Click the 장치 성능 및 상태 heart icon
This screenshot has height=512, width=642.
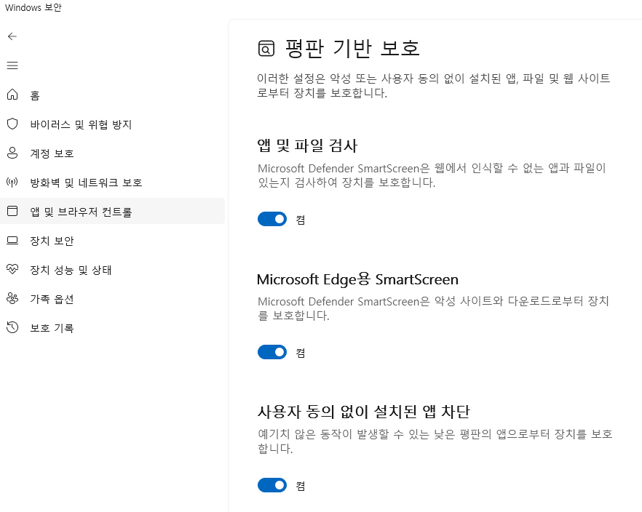tap(12, 269)
